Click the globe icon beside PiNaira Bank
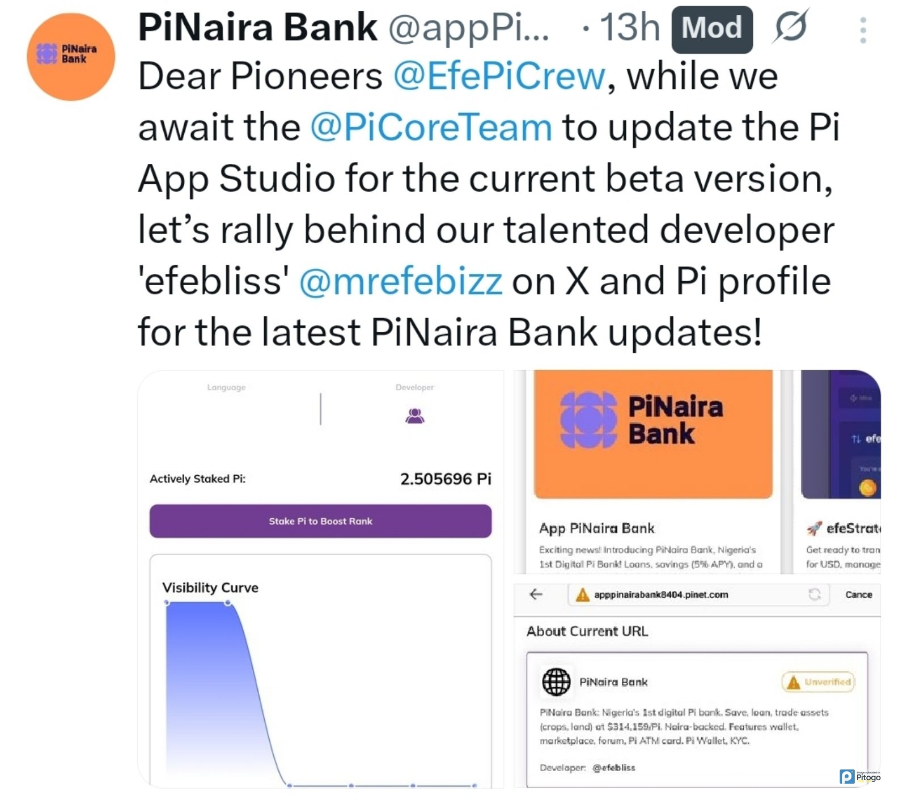This screenshot has width=907, height=808. [x=556, y=682]
